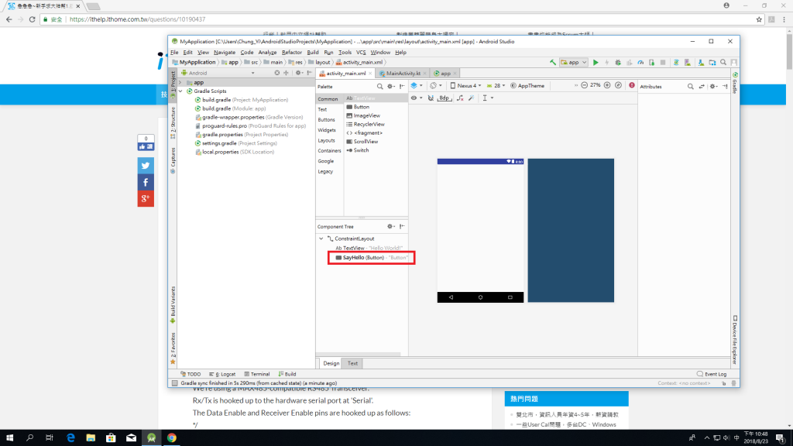This screenshot has width=793, height=446.
Task: Open the Nexus 4 device dropdown
Action: (x=465, y=85)
